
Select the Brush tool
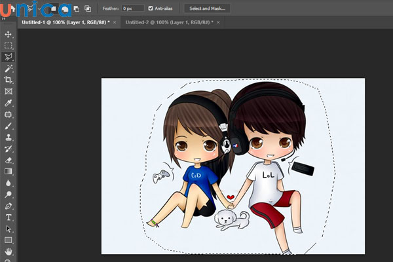pos(9,126)
